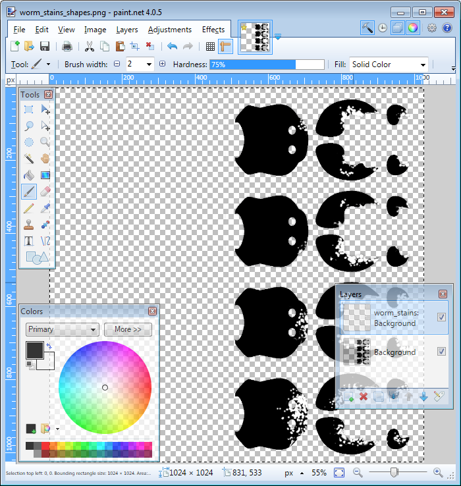This screenshot has width=461, height=486.
Task: Open the Effects menu
Action: tap(213, 30)
